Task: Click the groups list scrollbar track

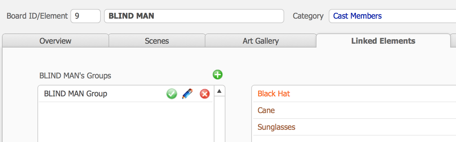Action: tap(219, 119)
